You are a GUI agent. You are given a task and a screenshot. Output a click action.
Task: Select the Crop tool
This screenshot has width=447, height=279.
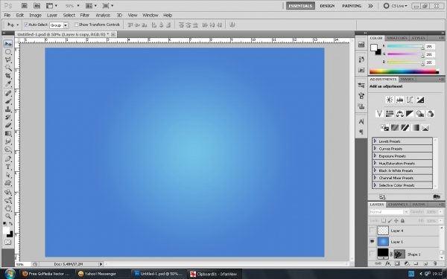(8, 76)
